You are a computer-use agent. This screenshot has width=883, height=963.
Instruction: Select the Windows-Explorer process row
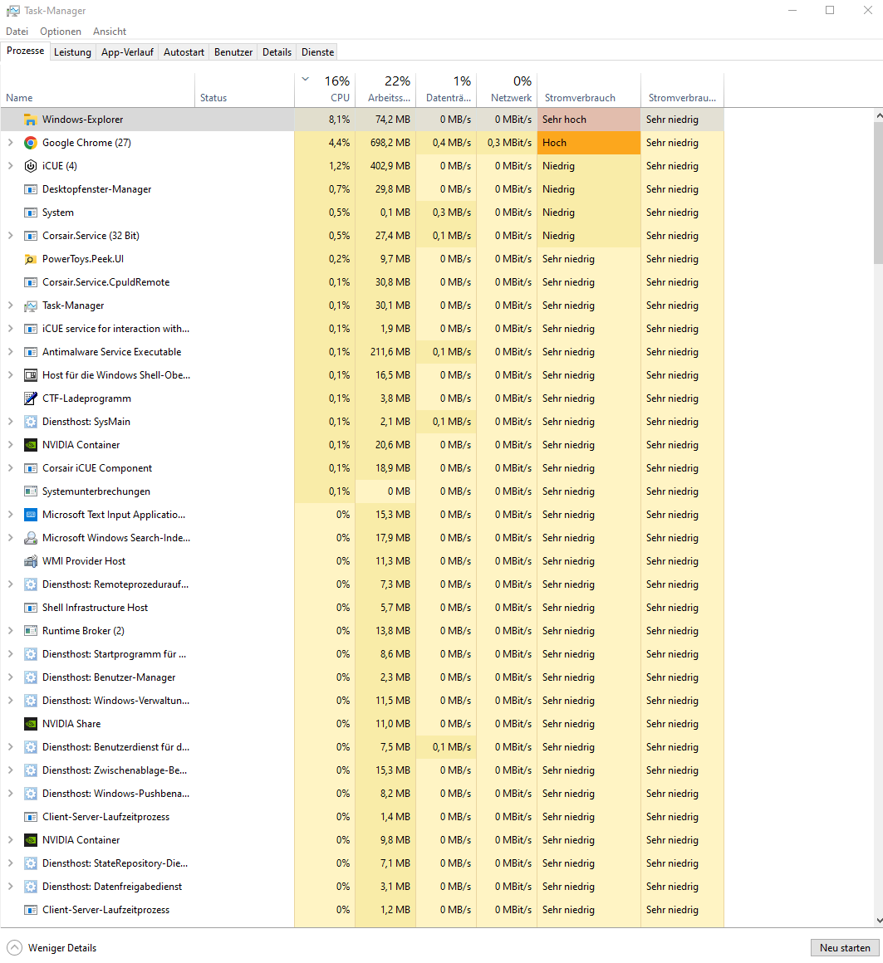[x=362, y=120]
